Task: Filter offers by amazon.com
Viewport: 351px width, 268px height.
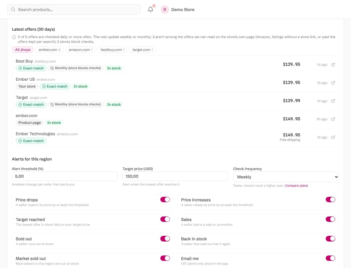Action: tap(80, 50)
